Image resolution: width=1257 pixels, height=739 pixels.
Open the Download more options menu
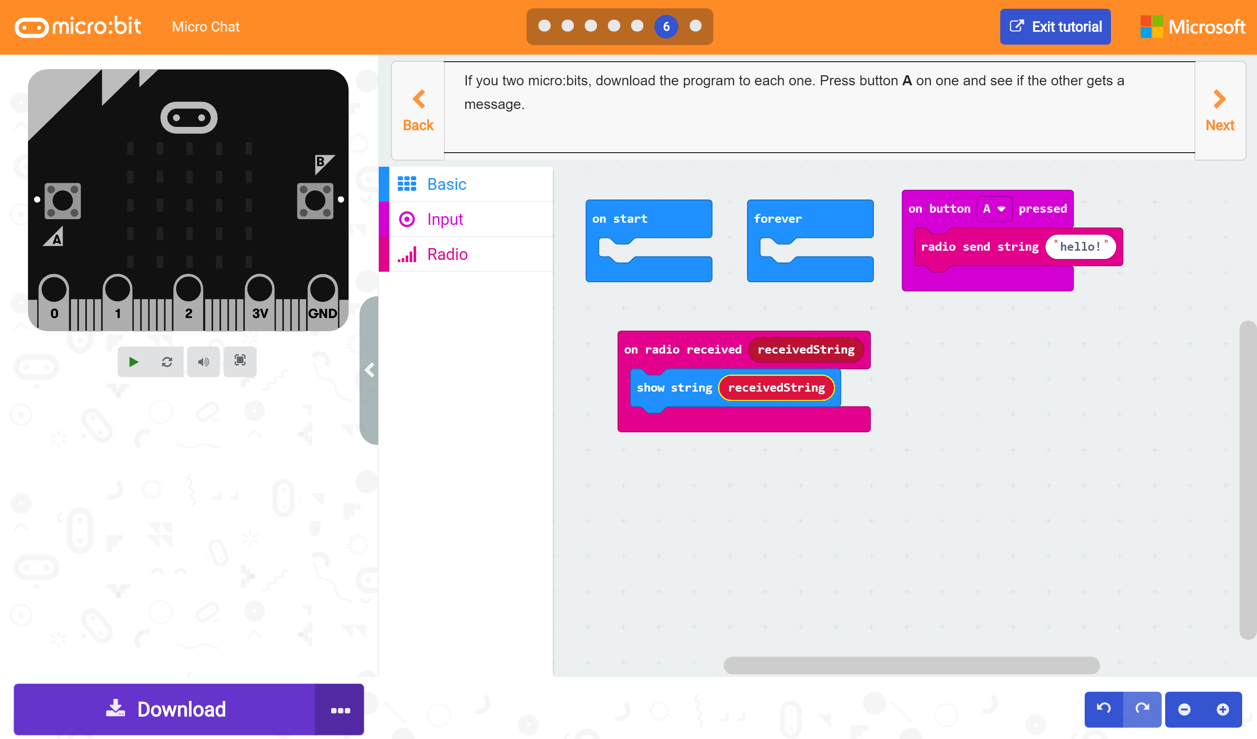pos(340,709)
